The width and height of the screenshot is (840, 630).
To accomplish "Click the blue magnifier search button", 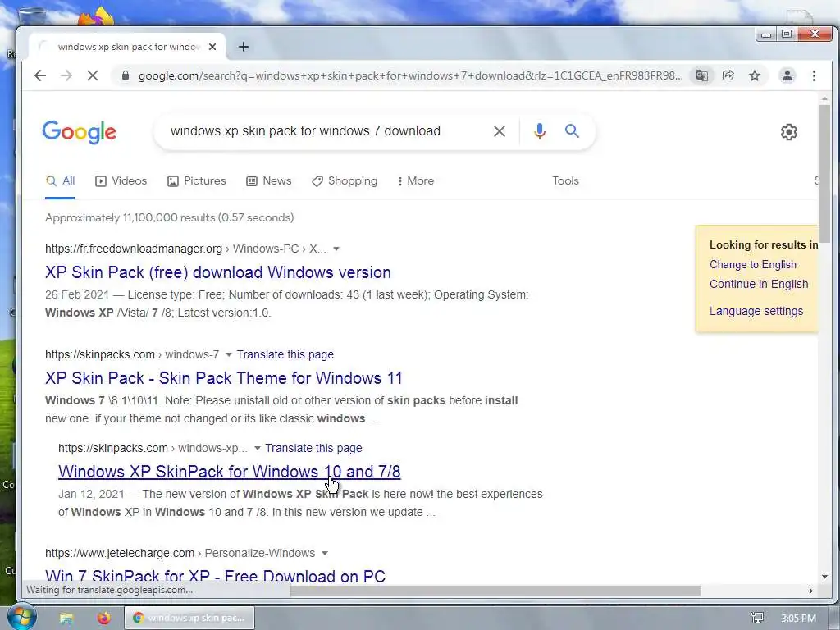I will coord(572,130).
